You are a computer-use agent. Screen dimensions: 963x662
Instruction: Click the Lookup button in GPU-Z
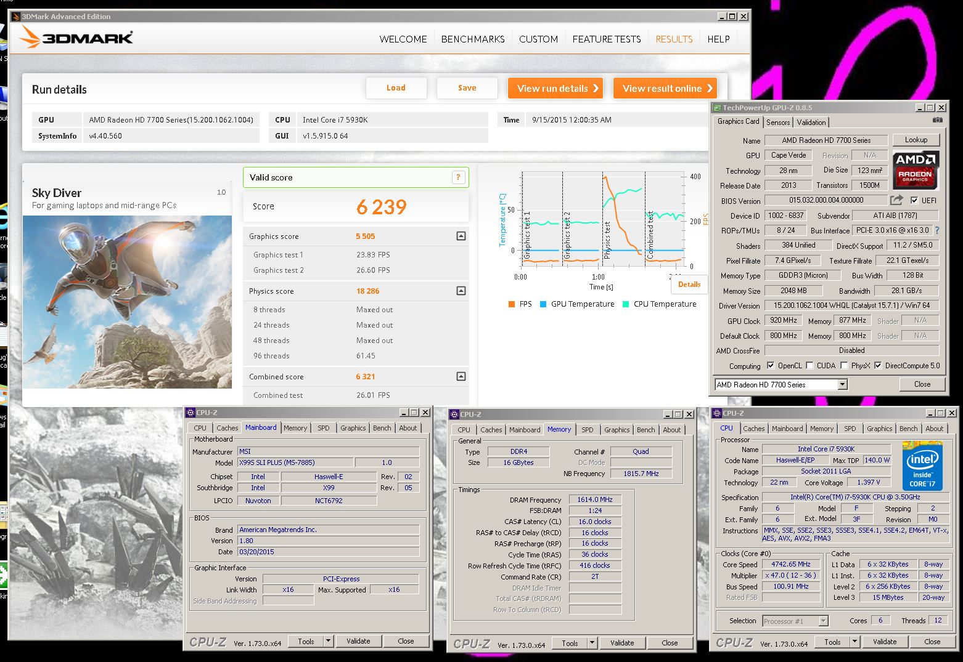(916, 140)
